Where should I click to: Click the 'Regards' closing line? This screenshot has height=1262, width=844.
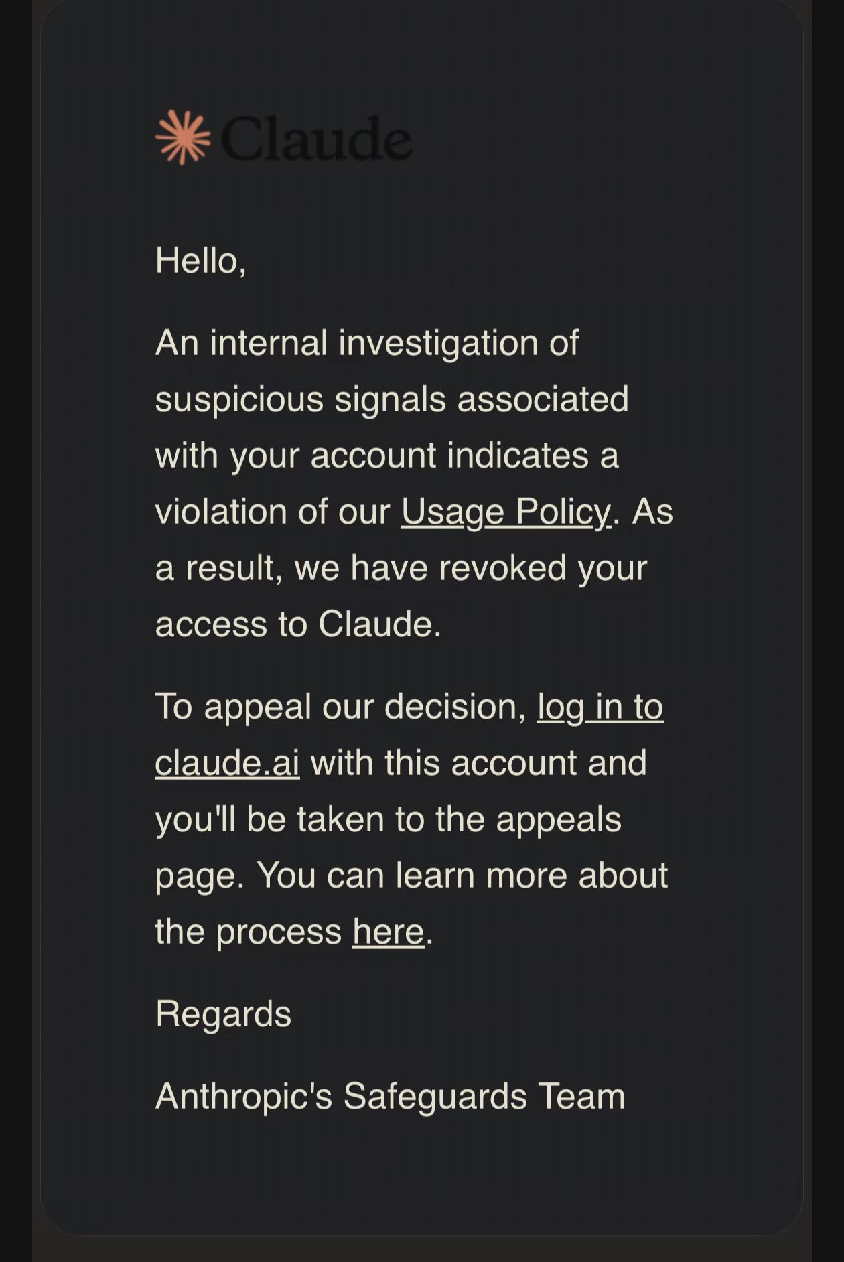pos(223,1013)
